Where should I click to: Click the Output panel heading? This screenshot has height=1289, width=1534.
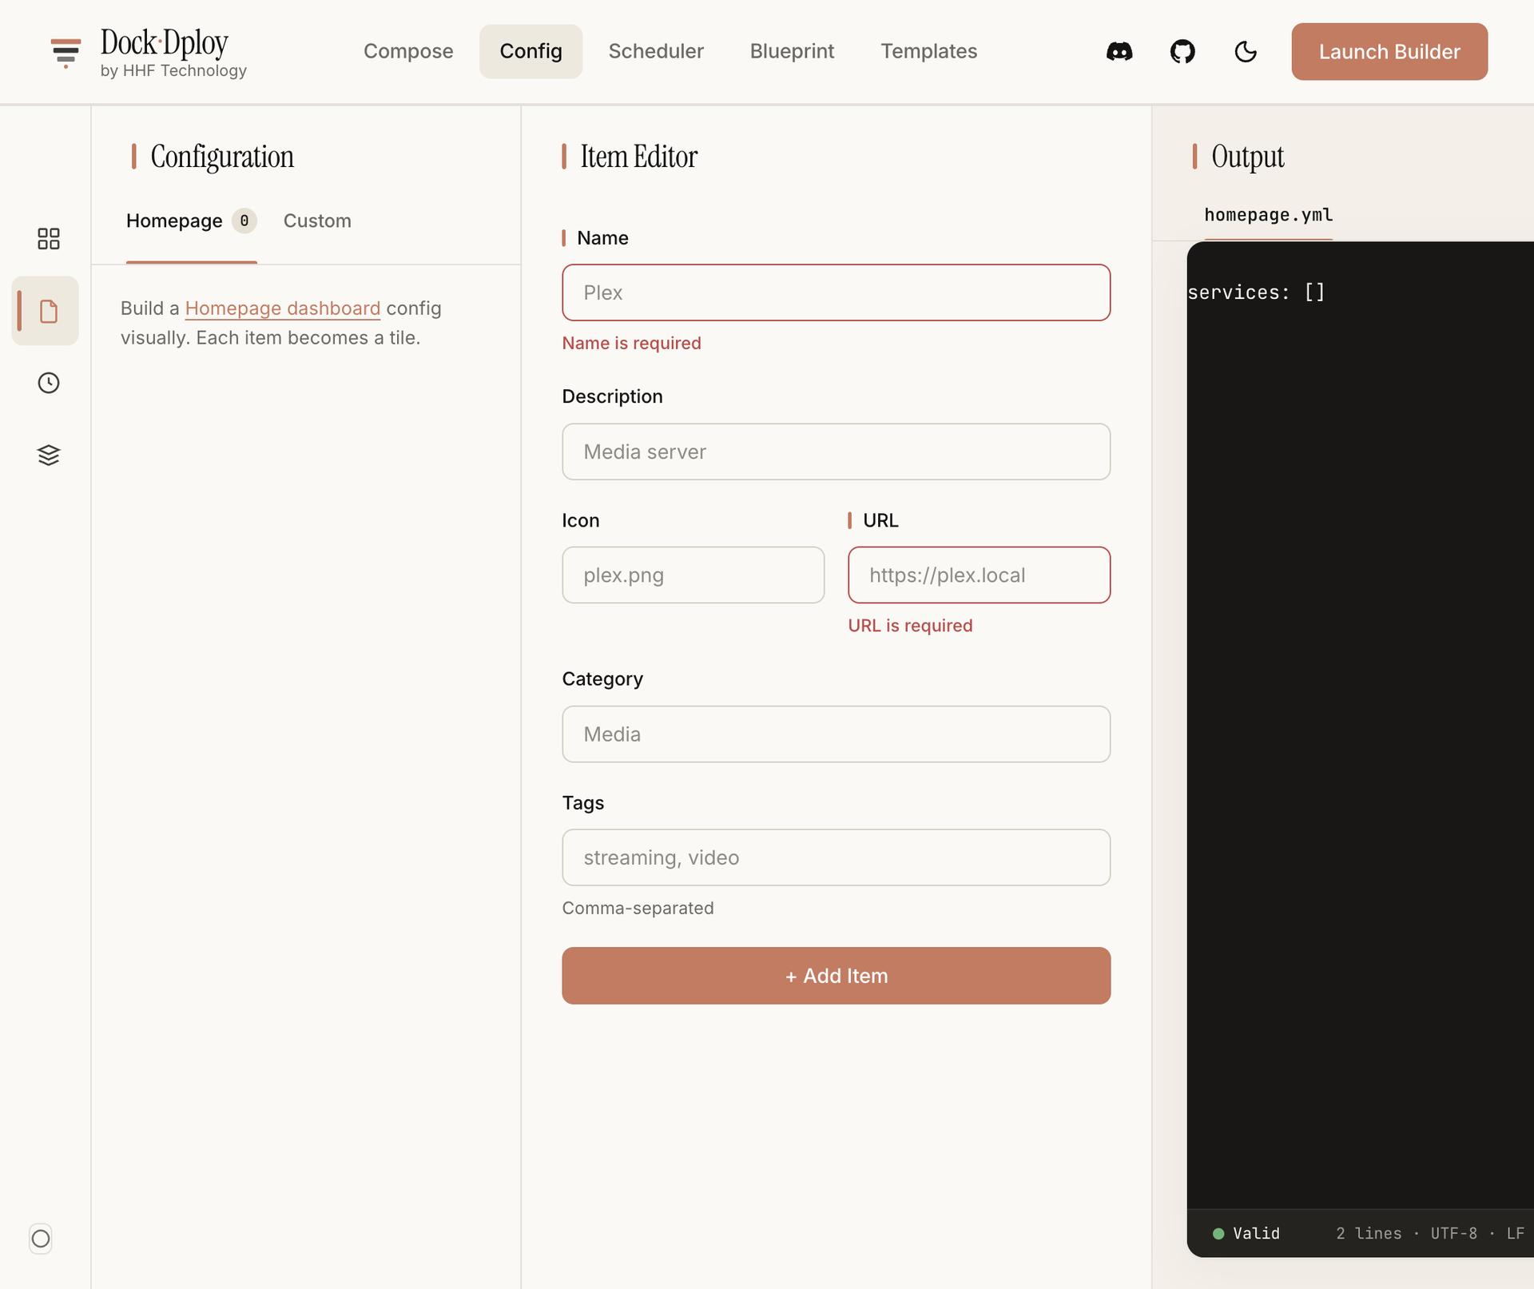pyautogui.click(x=1247, y=157)
